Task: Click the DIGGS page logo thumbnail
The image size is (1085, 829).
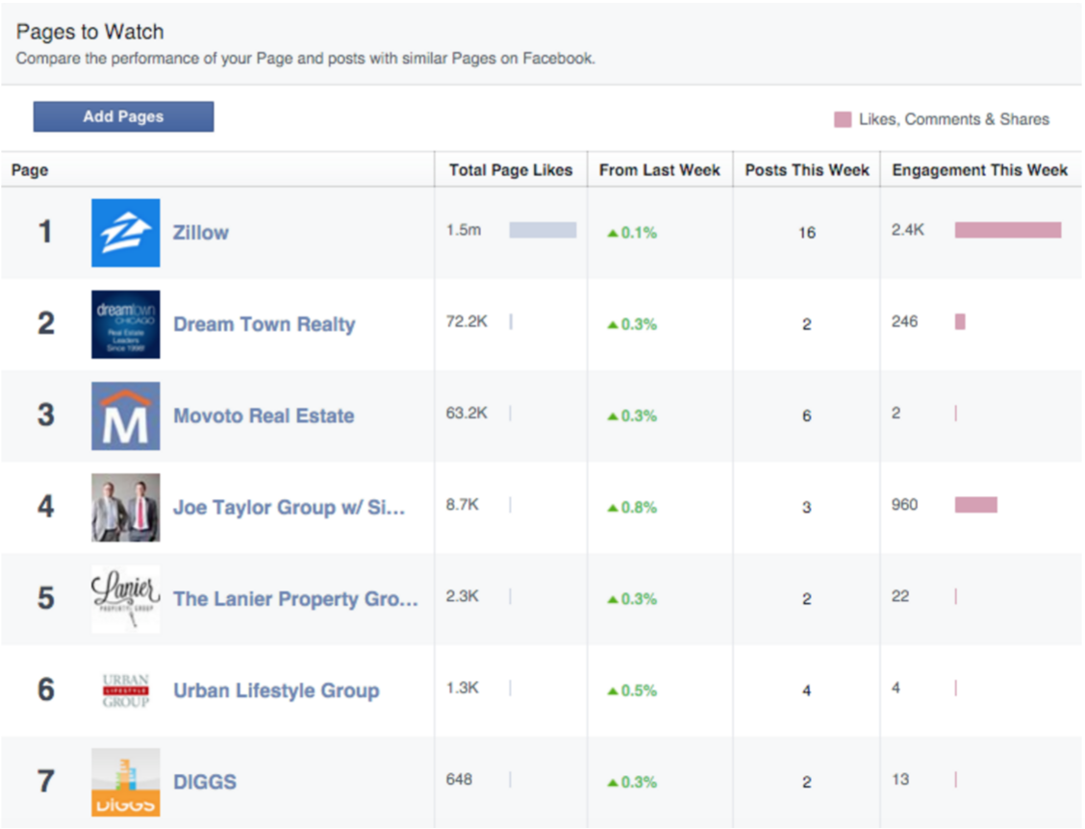Action: pyautogui.click(x=125, y=782)
